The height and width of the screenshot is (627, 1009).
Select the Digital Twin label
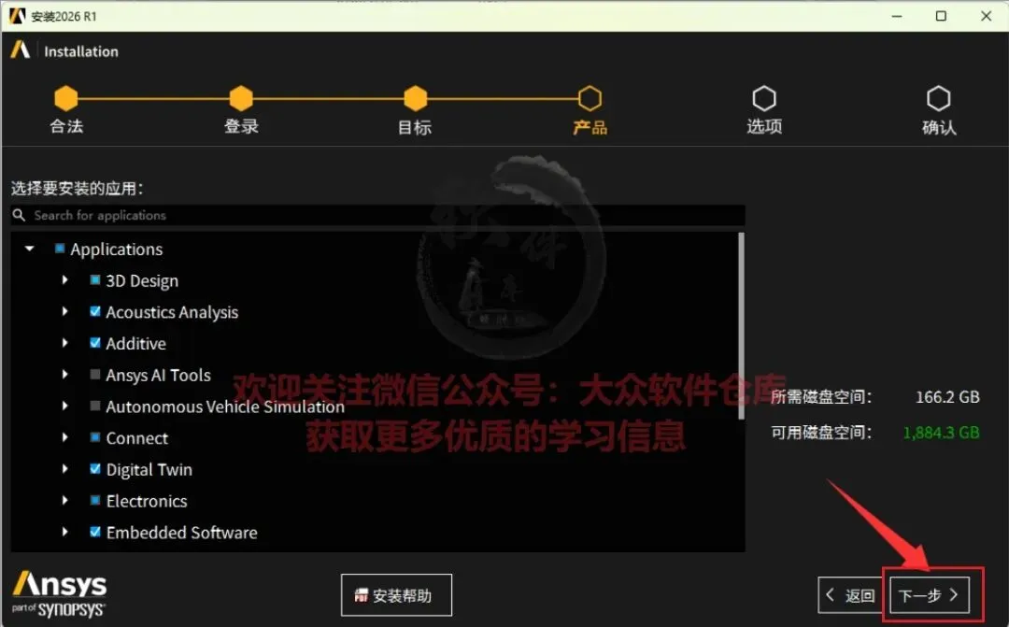click(149, 470)
